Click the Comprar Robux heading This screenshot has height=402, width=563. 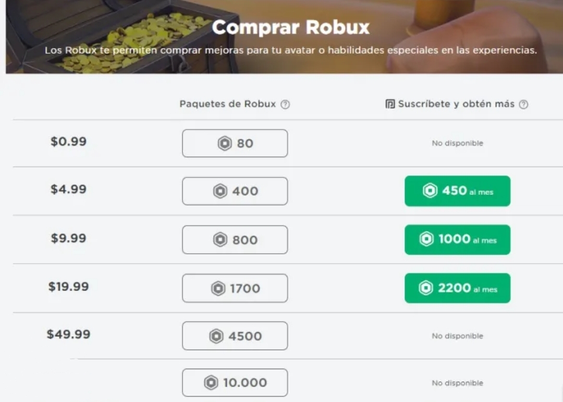[x=290, y=27]
